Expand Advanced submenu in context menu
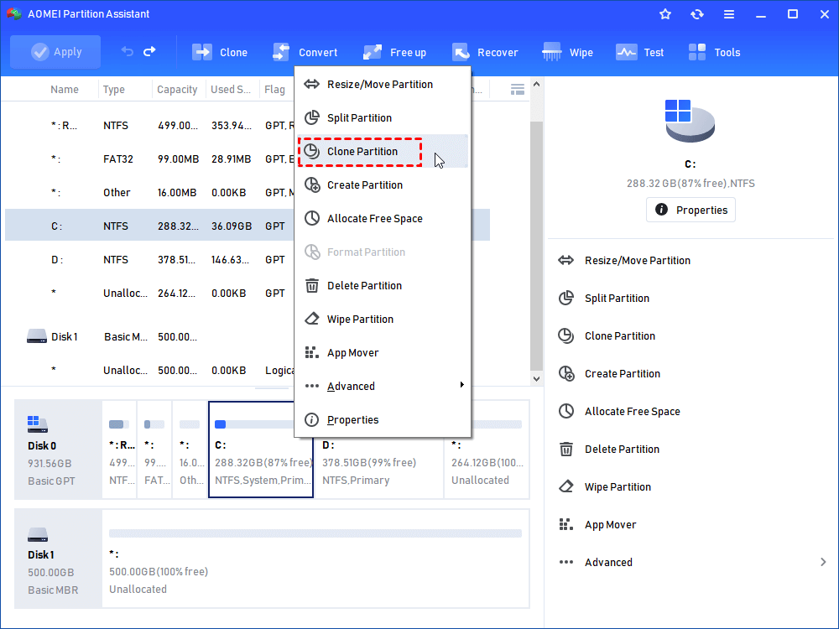Viewport: 839px width, 629px height. pos(383,386)
